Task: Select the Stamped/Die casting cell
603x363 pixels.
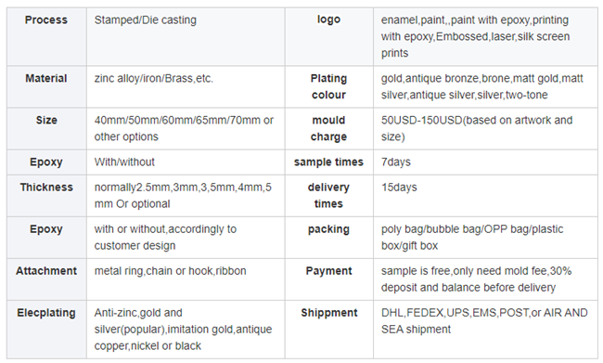Action: [x=186, y=36]
